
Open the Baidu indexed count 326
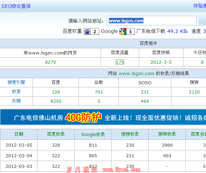pos(56,92)
